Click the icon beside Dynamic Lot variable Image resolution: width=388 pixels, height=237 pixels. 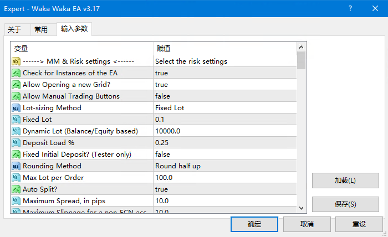coord(16,131)
